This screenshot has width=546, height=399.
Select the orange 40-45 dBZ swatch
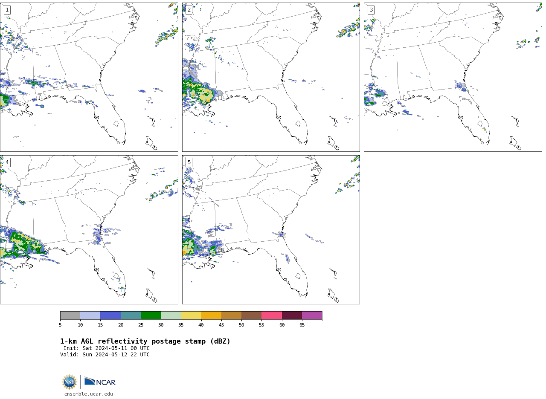coord(211,315)
